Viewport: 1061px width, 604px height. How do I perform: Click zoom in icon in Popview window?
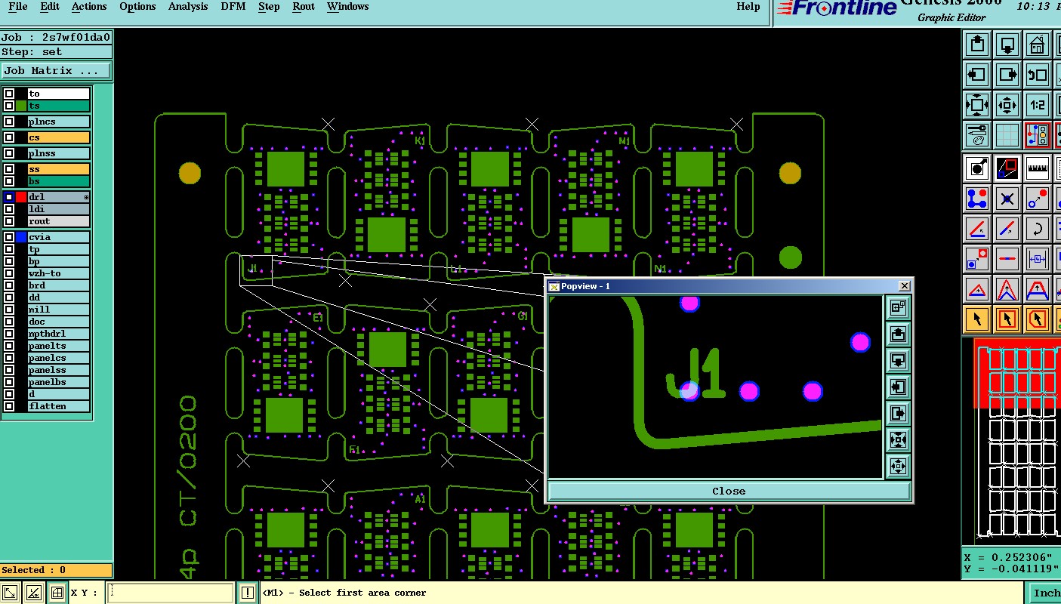click(x=898, y=439)
